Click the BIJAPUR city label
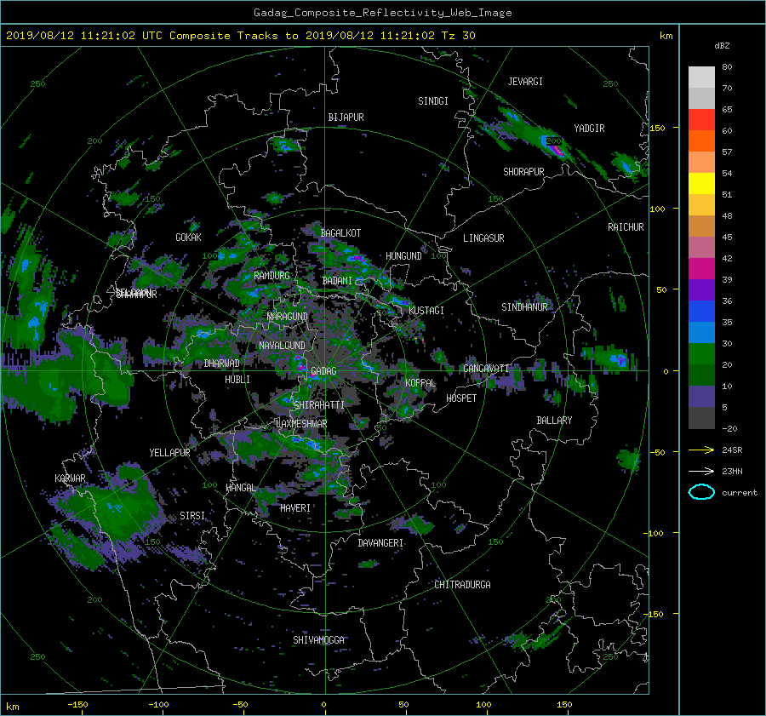766x716 pixels. [346, 117]
